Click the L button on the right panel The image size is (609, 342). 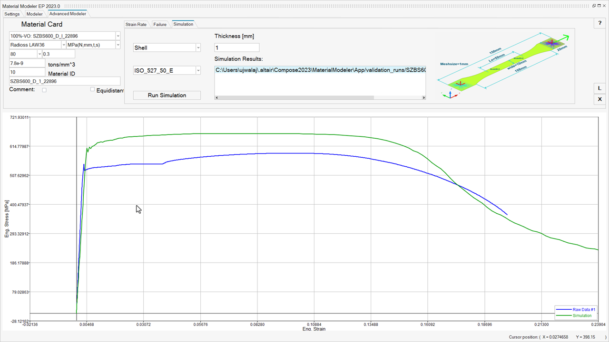pyautogui.click(x=599, y=88)
